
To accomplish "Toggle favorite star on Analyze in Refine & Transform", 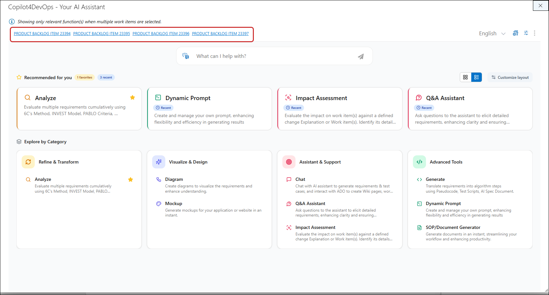I will [x=131, y=180].
